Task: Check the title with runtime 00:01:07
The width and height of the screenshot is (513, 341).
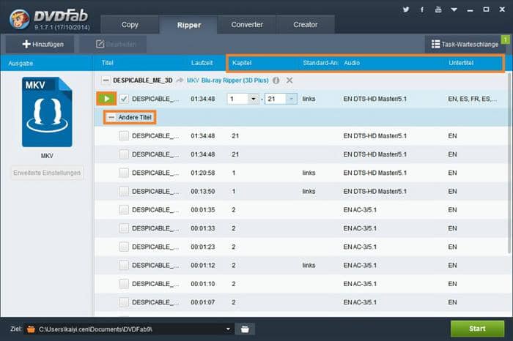Action: pyautogui.click(x=124, y=302)
